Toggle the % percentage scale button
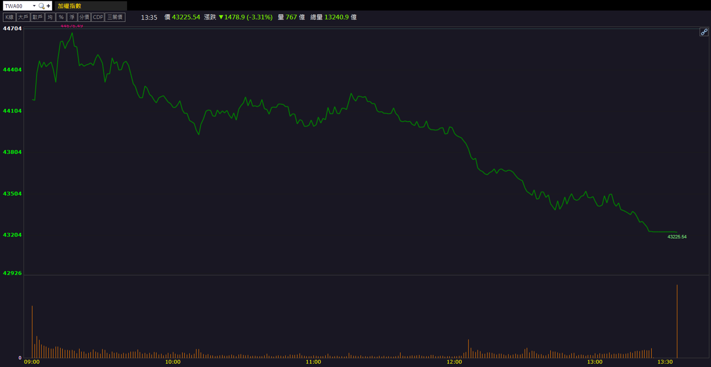The height and width of the screenshot is (367, 711). click(x=61, y=17)
